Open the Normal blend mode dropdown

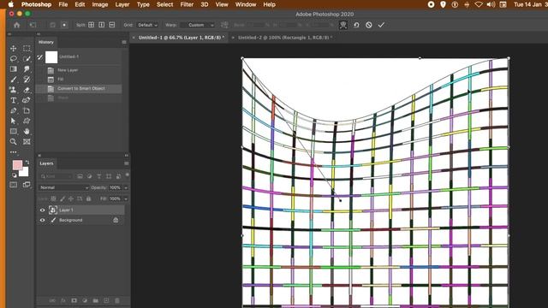tap(63, 187)
